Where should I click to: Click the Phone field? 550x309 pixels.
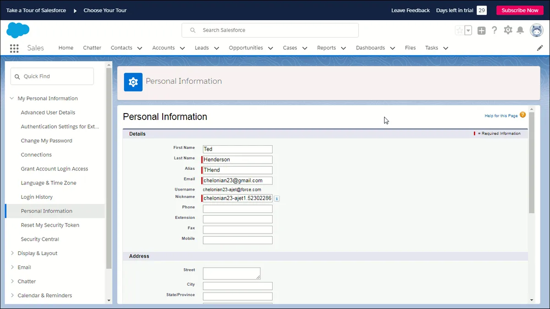238,209
